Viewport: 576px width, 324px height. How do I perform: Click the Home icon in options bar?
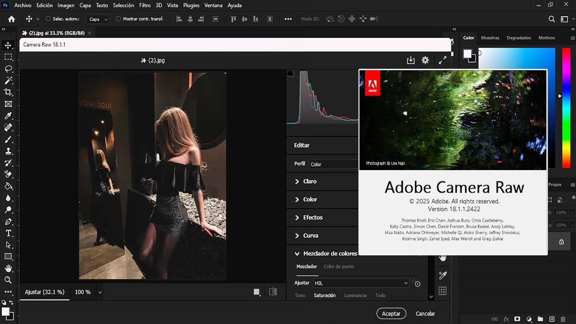click(x=12, y=19)
